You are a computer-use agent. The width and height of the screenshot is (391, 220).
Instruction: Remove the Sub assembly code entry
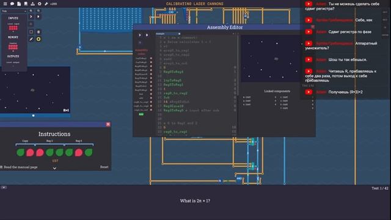coord(151,94)
